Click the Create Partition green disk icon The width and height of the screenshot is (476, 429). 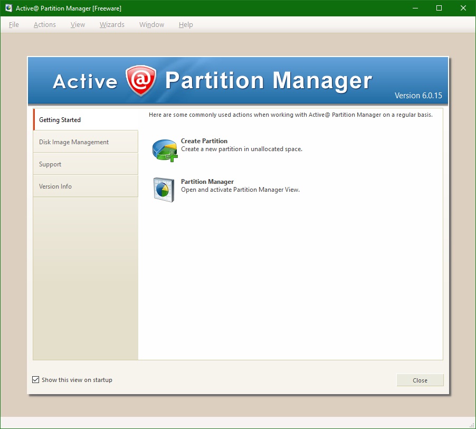coord(164,149)
